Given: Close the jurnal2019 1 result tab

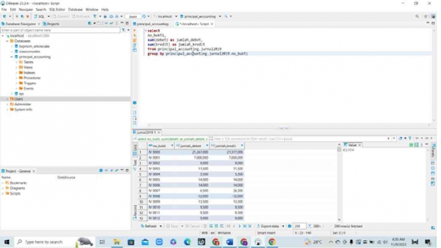Looking at the screenshot, I should pos(159,132).
